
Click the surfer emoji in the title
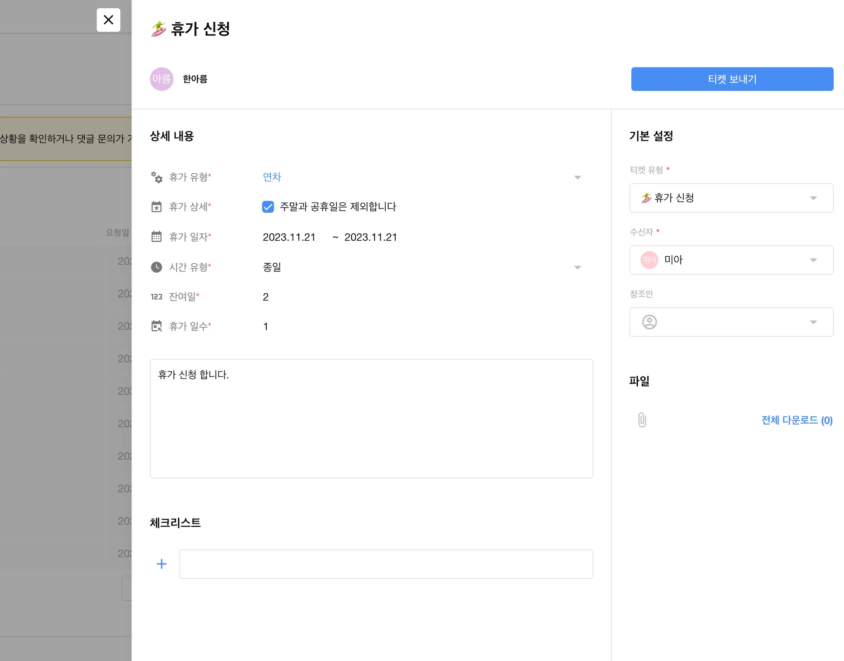pyautogui.click(x=158, y=29)
